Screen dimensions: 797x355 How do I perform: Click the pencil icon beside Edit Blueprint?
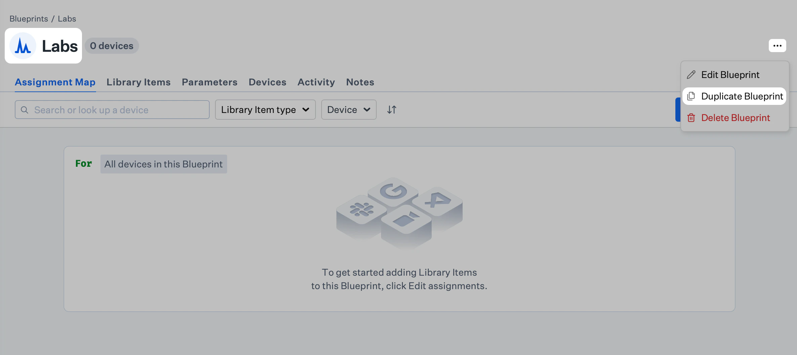click(691, 74)
